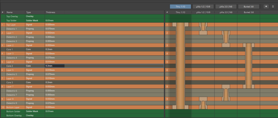Select the Dielectric 3 row name

click(12, 41)
